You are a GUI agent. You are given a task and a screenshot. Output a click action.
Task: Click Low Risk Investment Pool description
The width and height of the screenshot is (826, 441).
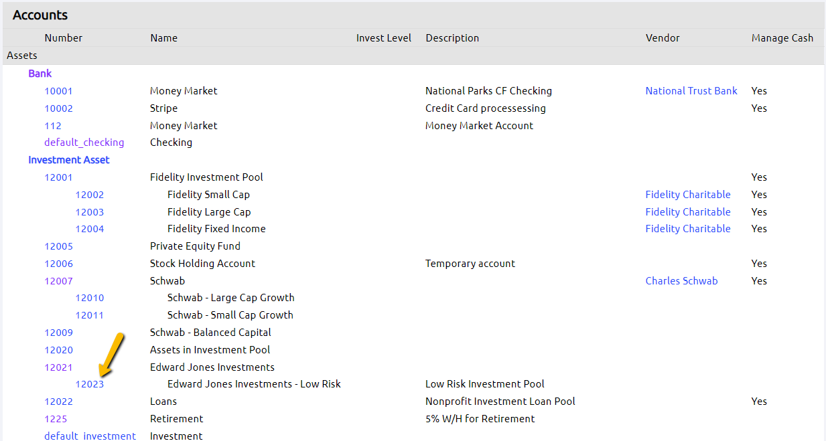coord(485,384)
